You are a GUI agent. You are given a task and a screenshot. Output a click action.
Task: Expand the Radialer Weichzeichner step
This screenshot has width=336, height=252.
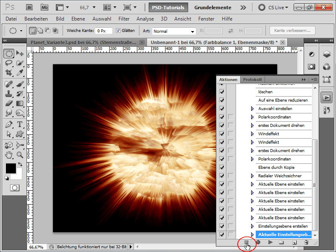[252, 176]
